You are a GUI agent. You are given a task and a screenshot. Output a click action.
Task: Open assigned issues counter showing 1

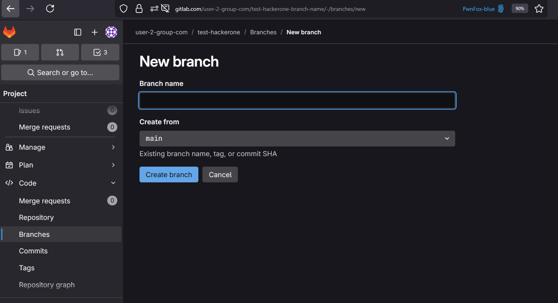20,52
